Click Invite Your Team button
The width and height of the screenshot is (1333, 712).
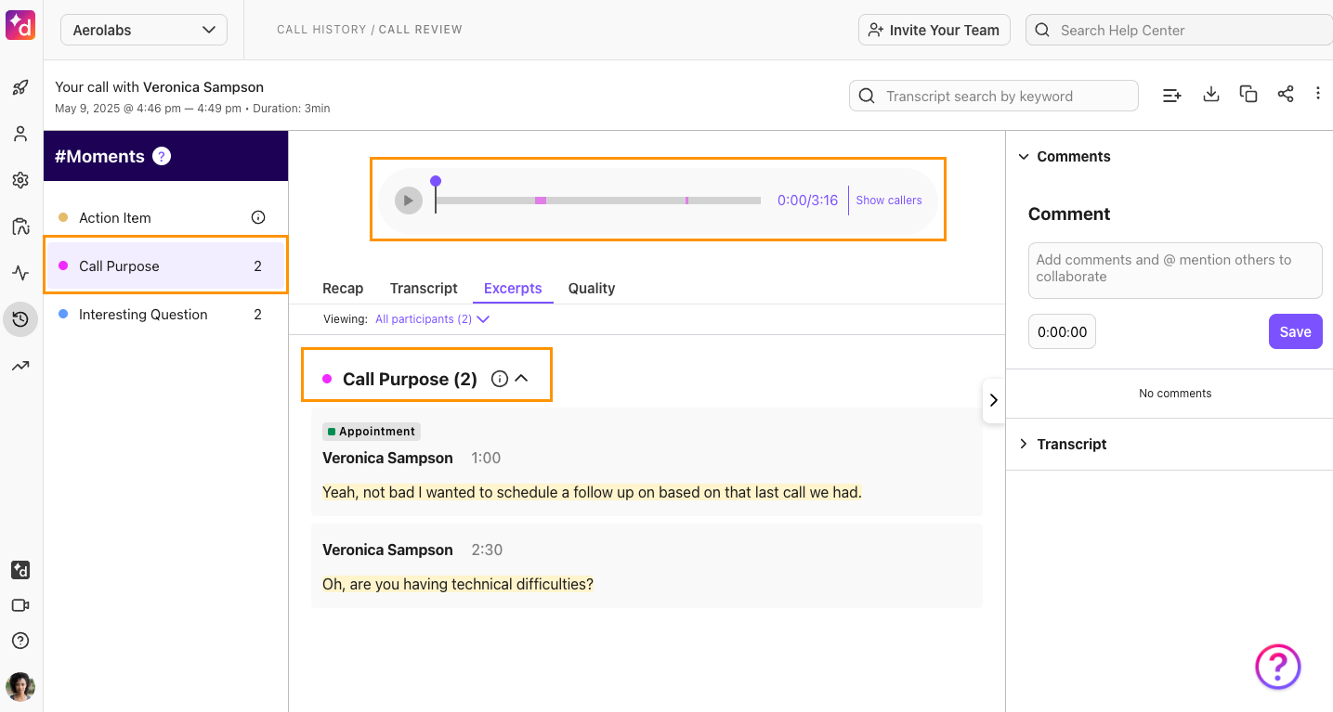[934, 30]
